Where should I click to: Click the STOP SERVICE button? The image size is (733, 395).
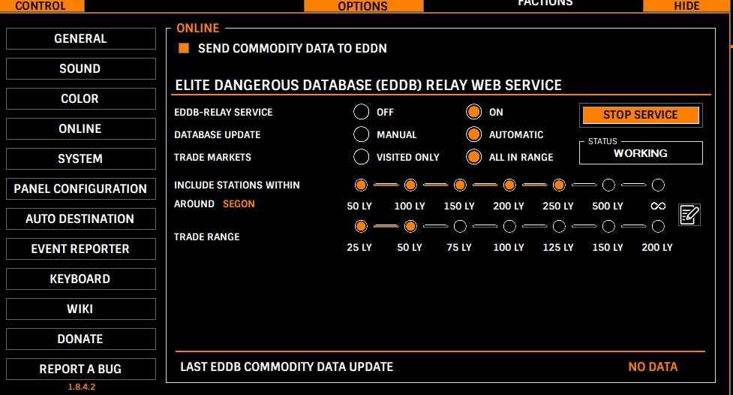coord(641,115)
